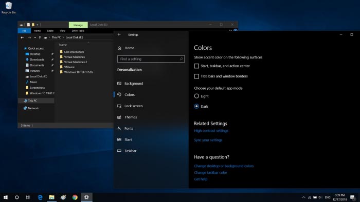Select the Lock screen settings icon
360x202 pixels.
119,106
